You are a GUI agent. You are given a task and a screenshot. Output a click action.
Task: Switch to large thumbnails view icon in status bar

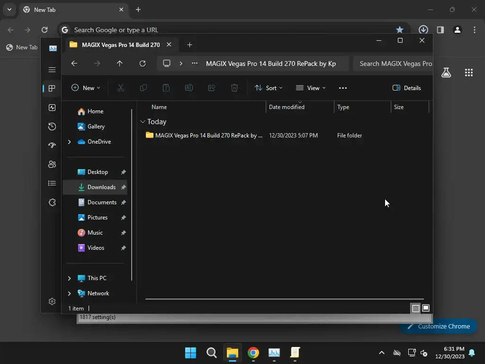point(426,308)
